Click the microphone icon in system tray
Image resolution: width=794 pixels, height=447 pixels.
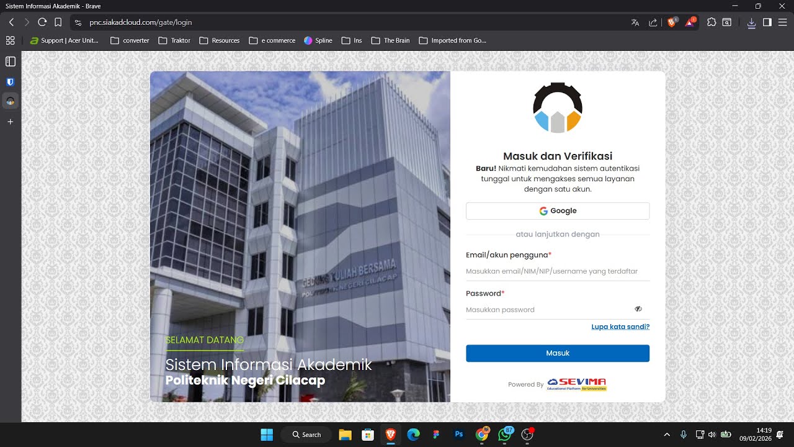point(684,435)
